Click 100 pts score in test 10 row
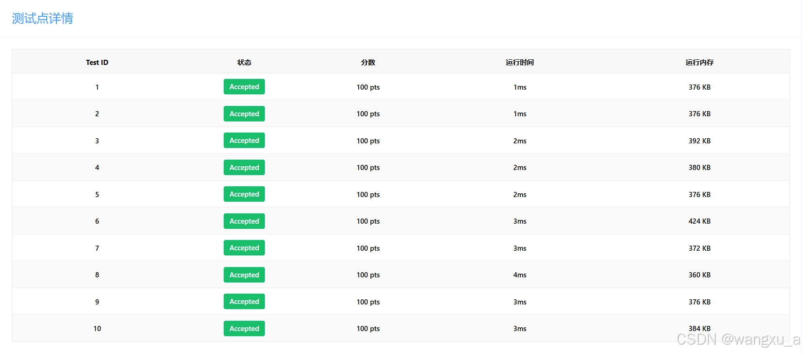The image size is (802, 353). [368, 329]
